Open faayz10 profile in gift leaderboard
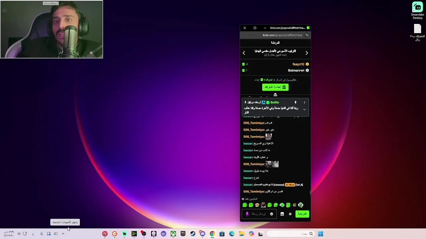The width and height of the screenshot is (426, 239). tap(298, 64)
